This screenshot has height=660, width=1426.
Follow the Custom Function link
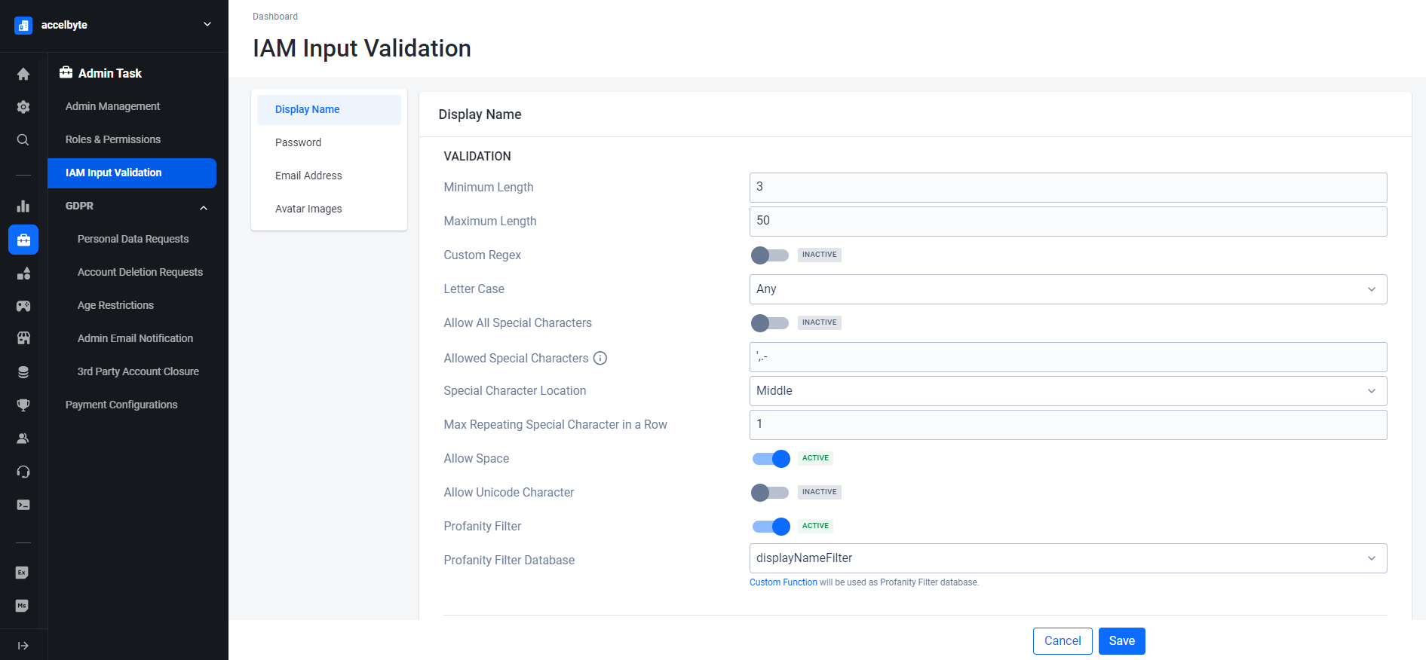tap(783, 582)
